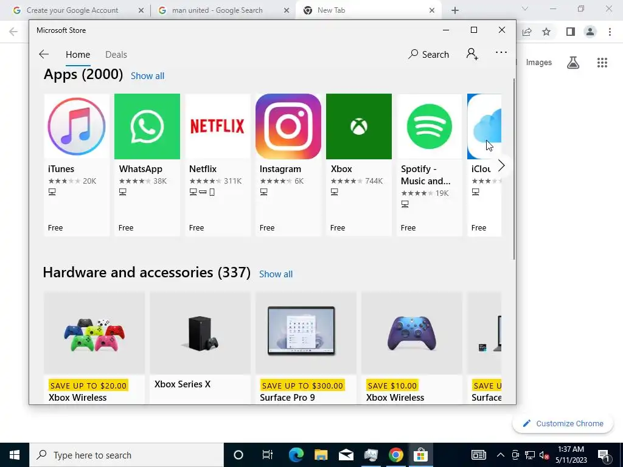This screenshot has height=467, width=623.
Task: Open the Xbox Series X console thumbnail
Action: coord(200,333)
